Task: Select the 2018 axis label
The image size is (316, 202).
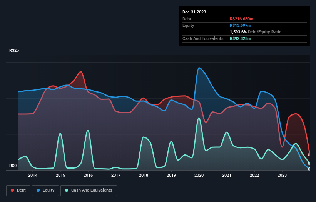Action: (144, 175)
